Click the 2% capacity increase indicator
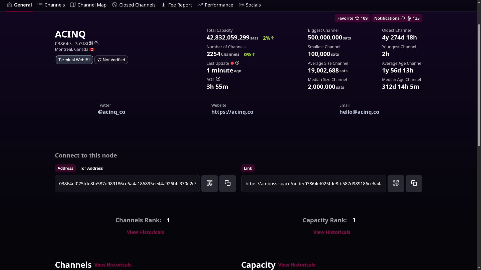The height and width of the screenshot is (270, 481). coord(269,38)
